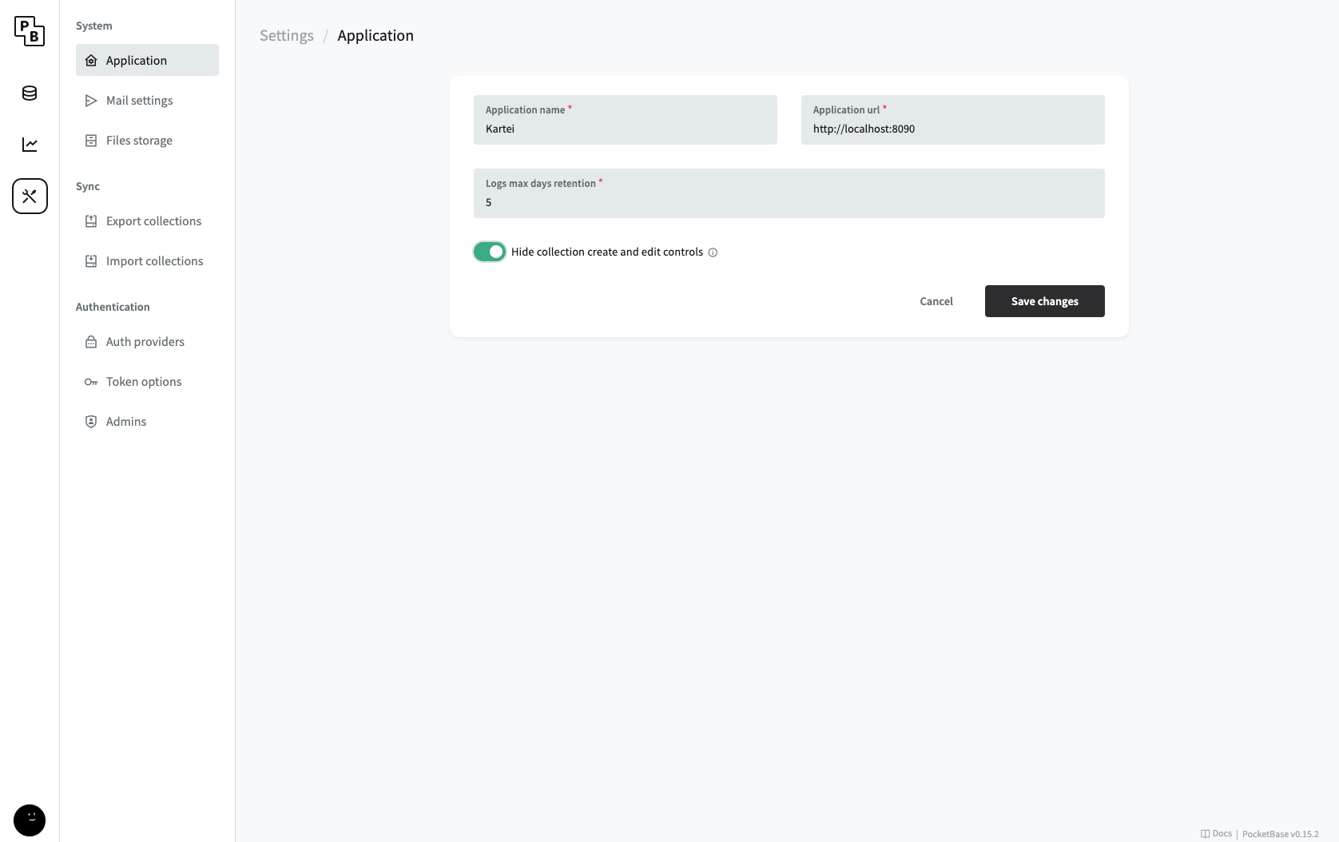Open Mail settings page
1339x842 pixels.
click(147, 101)
